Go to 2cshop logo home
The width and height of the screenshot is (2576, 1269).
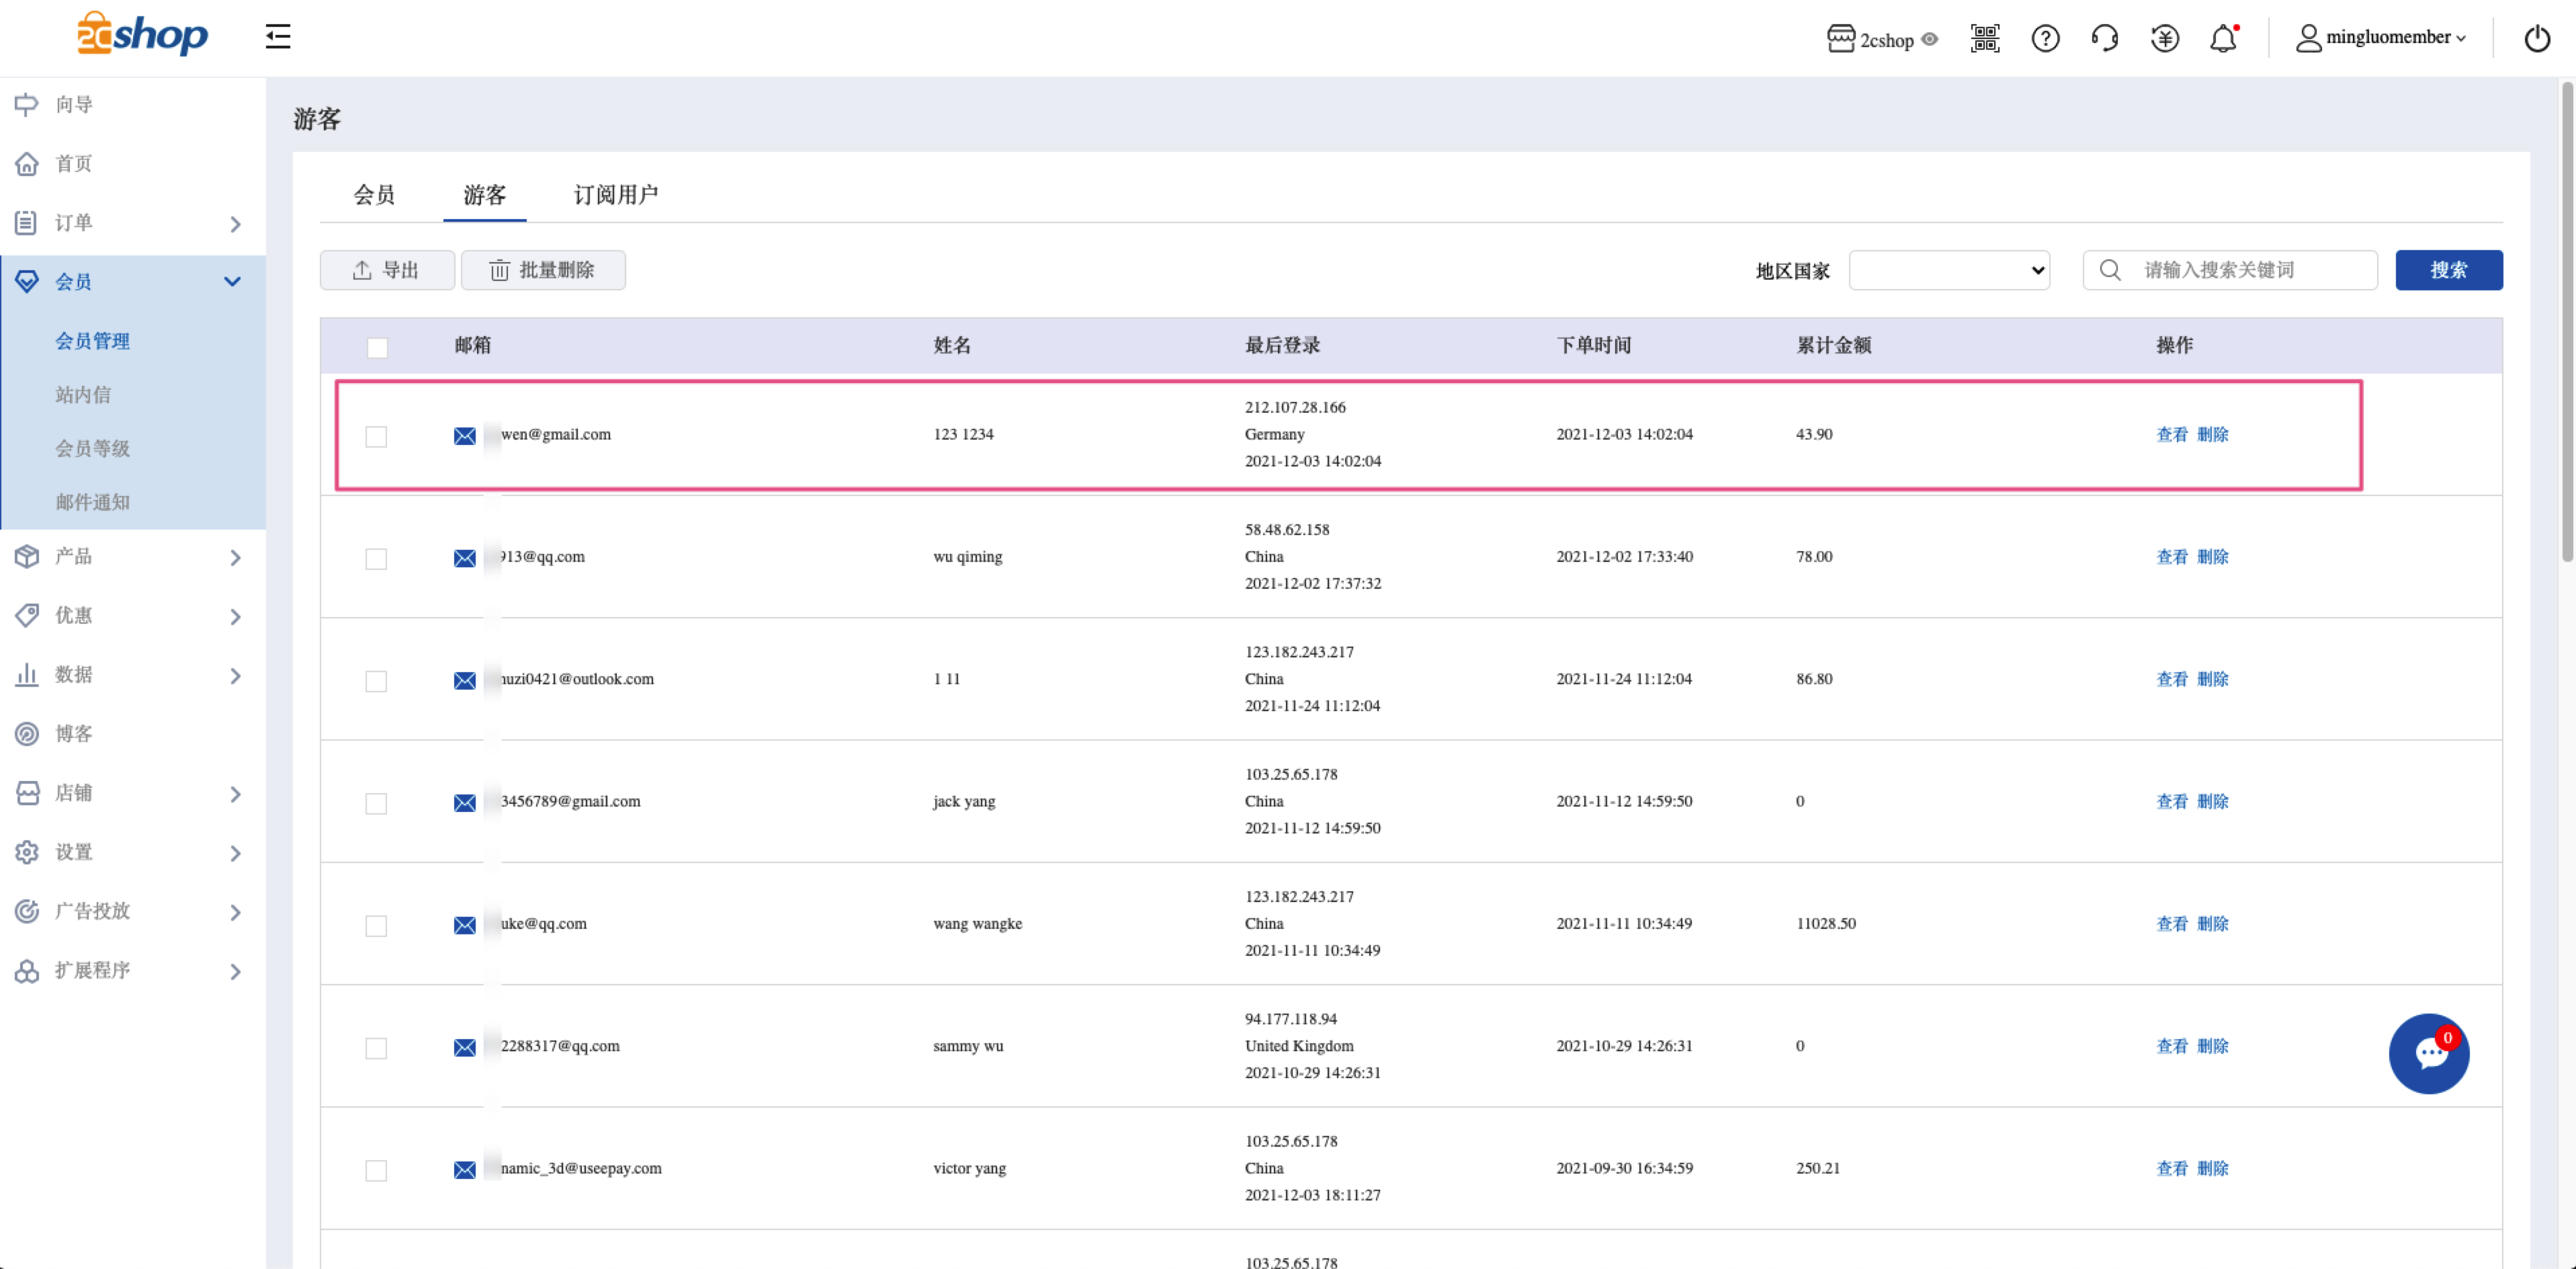(x=143, y=35)
